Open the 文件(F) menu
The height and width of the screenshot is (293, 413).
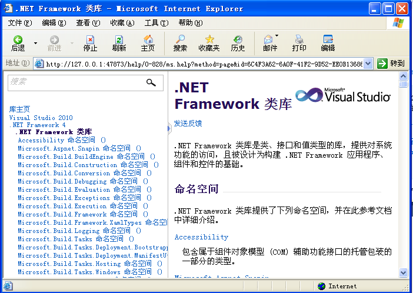click(x=20, y=23)
